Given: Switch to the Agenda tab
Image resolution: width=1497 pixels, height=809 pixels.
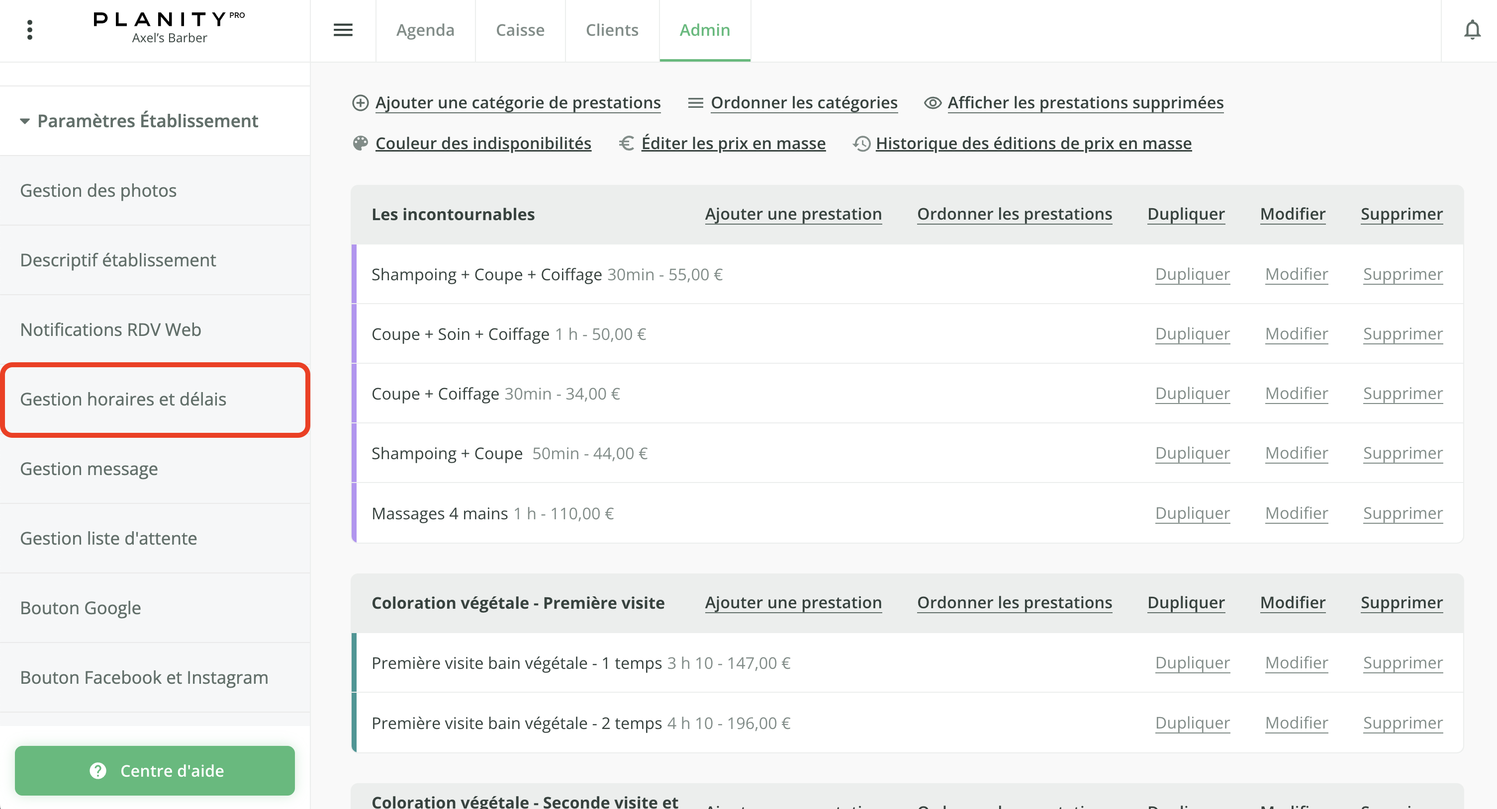Looking at the screenshot, I should click(425, 30).
